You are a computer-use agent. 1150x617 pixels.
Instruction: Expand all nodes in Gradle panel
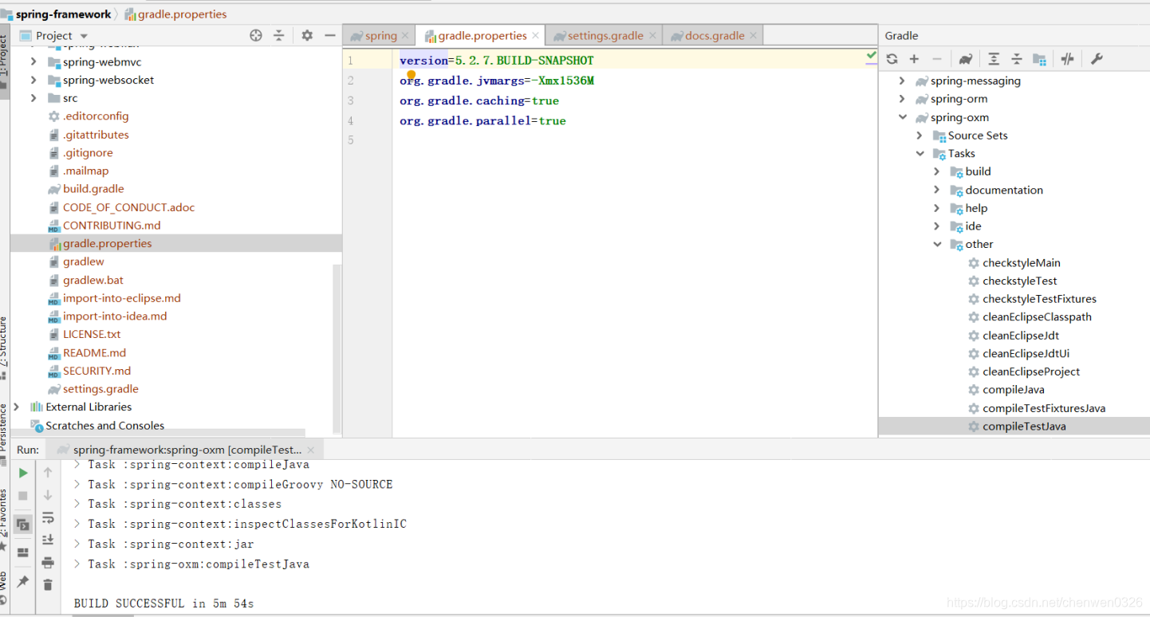point(994,59)
